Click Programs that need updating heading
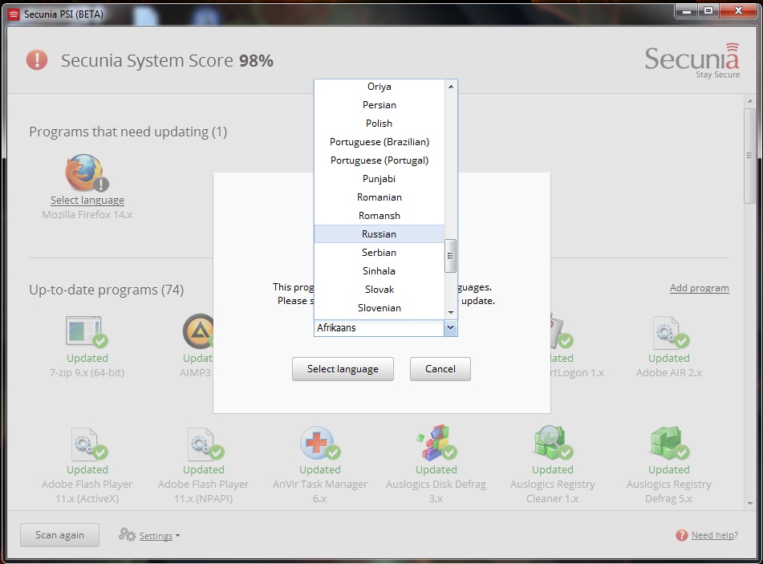The width and height of the screenshot is (763, 564). [x=128, y=132]
